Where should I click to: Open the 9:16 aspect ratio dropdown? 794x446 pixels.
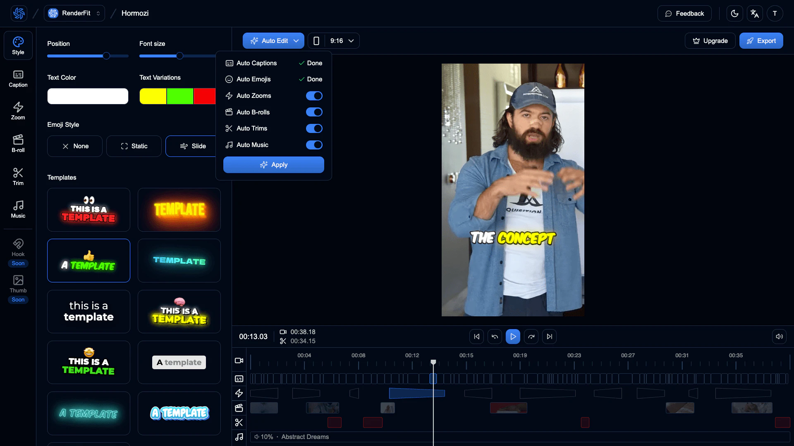(341, 40)
